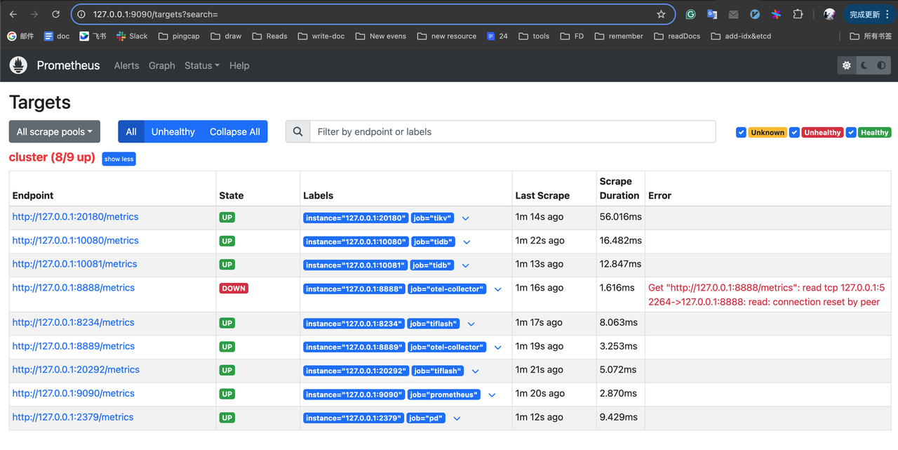Screen dimensions: 898x450
Task: Bookmark this page with star icon
Action: [661, 14]
